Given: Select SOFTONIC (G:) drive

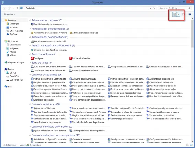Looking at the screenshot, I should pyautogui.click(x=15, y=80).
